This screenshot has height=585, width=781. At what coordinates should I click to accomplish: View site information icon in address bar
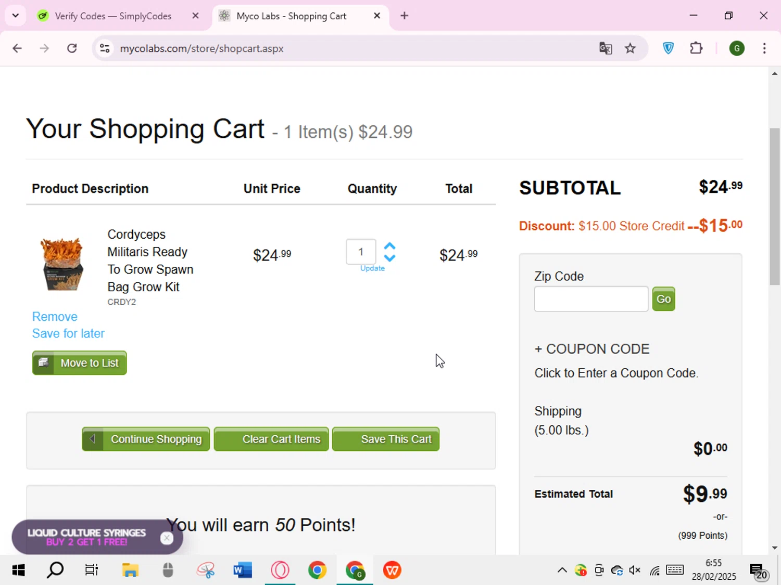coord(105,48)
